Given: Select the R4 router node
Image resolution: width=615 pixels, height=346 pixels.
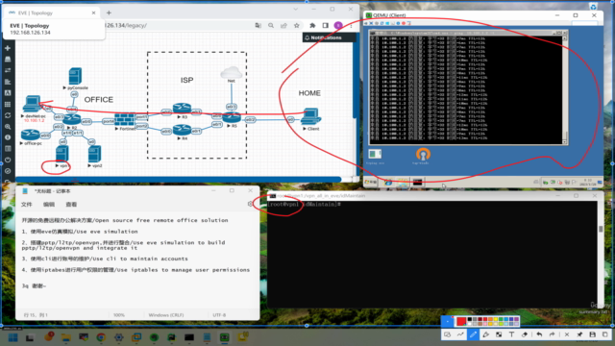Looking at the screenshot, I should pos(182,130).
